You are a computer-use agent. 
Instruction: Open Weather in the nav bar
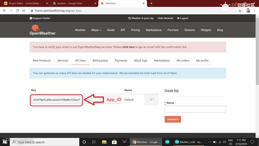click(80, 30)
